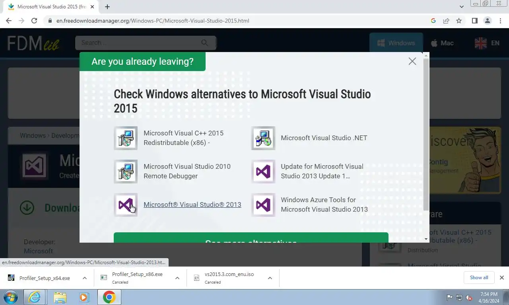Screen dimensions: 509x305
Task: Click the Microsoft developer link
Action: tap(38, 251)
